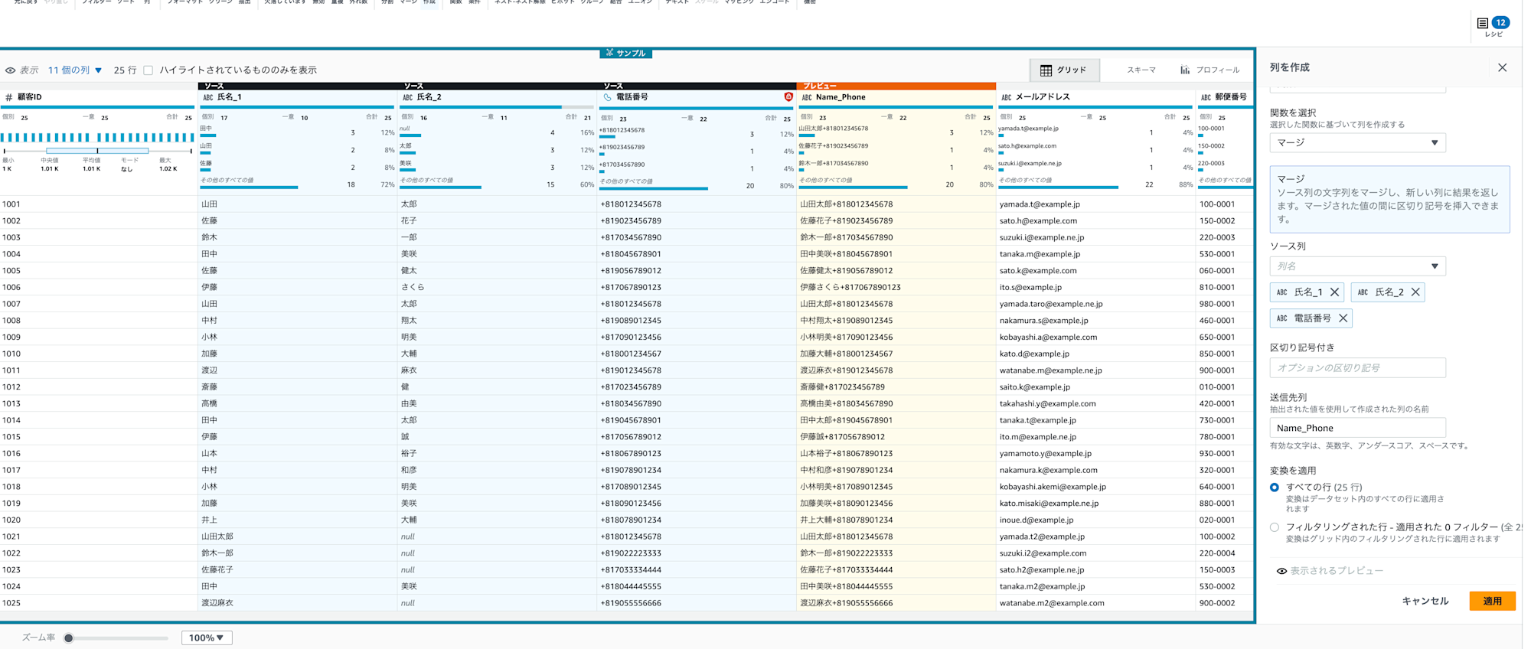This screenshot has height=649, width=1531.
Task: Remove 氏名_1 from source columns
Action: (x=1334, y=292)
